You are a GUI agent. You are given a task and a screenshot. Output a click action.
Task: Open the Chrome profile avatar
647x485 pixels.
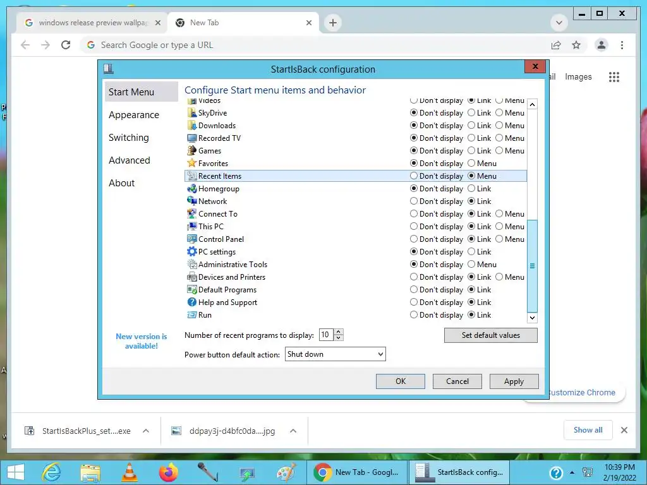click(602, 45)
